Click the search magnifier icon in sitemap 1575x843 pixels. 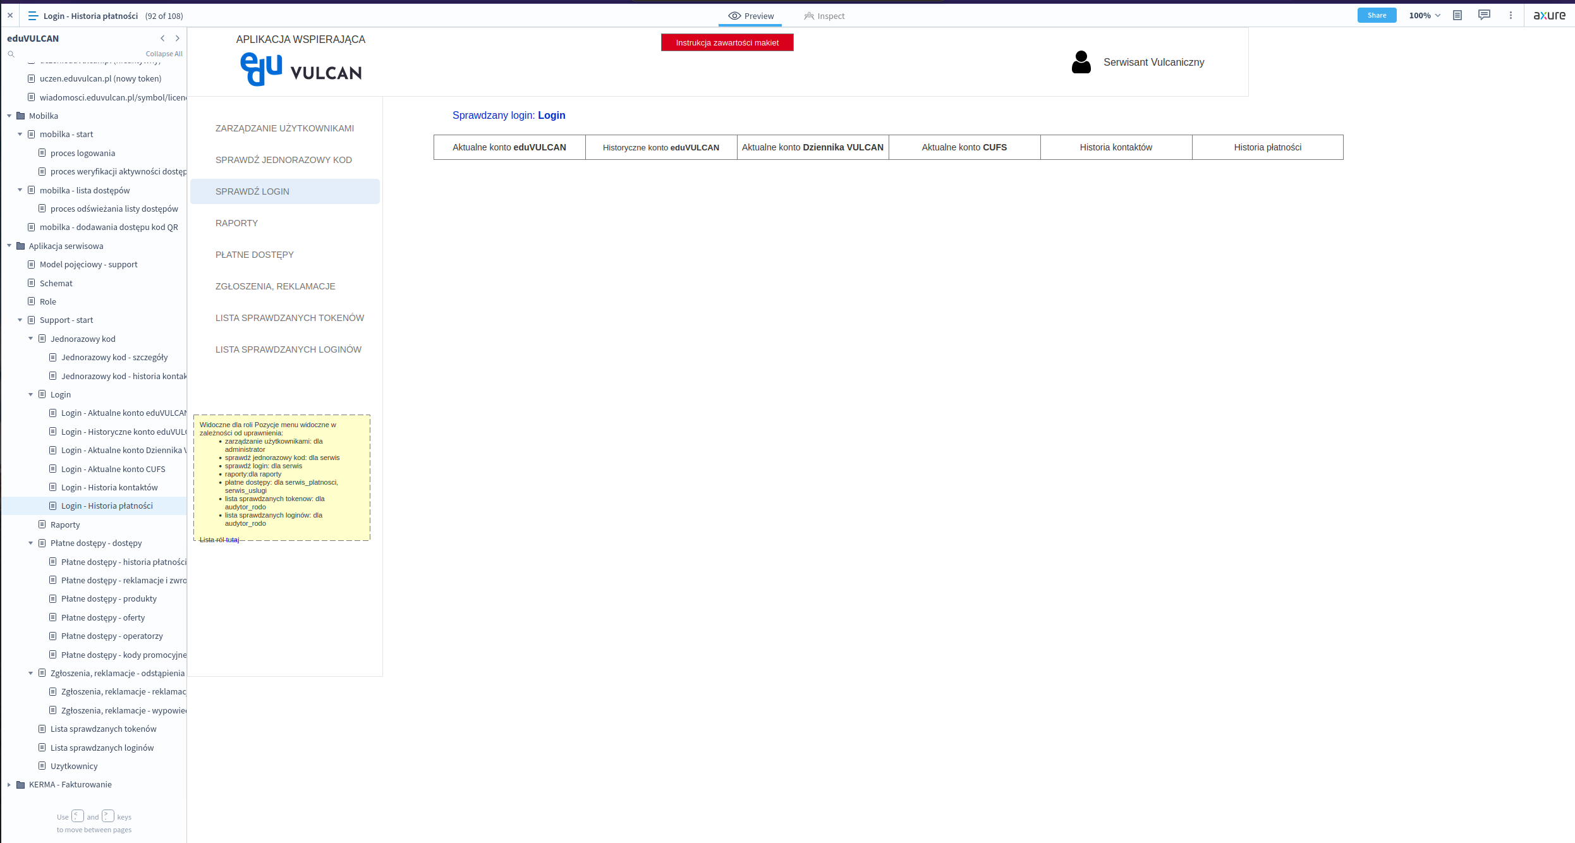pyautogui.click(x=11, y=54)
